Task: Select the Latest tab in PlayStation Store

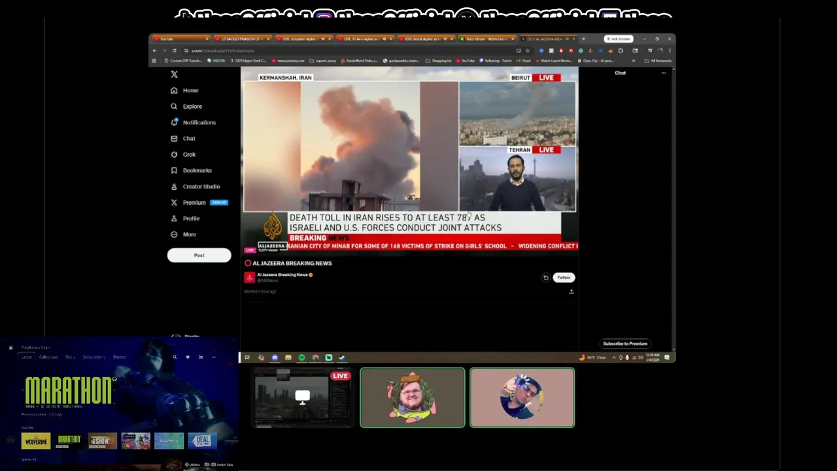Action: (26, 357)
